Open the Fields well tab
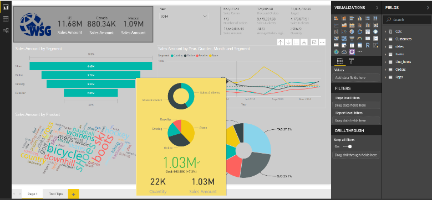Screen dimensions: 432x200 coord(340,61)
